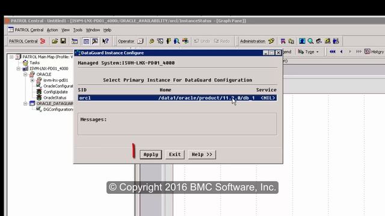Select ISVM-LNX-PD01_4000 in the tree

(49, 68)
